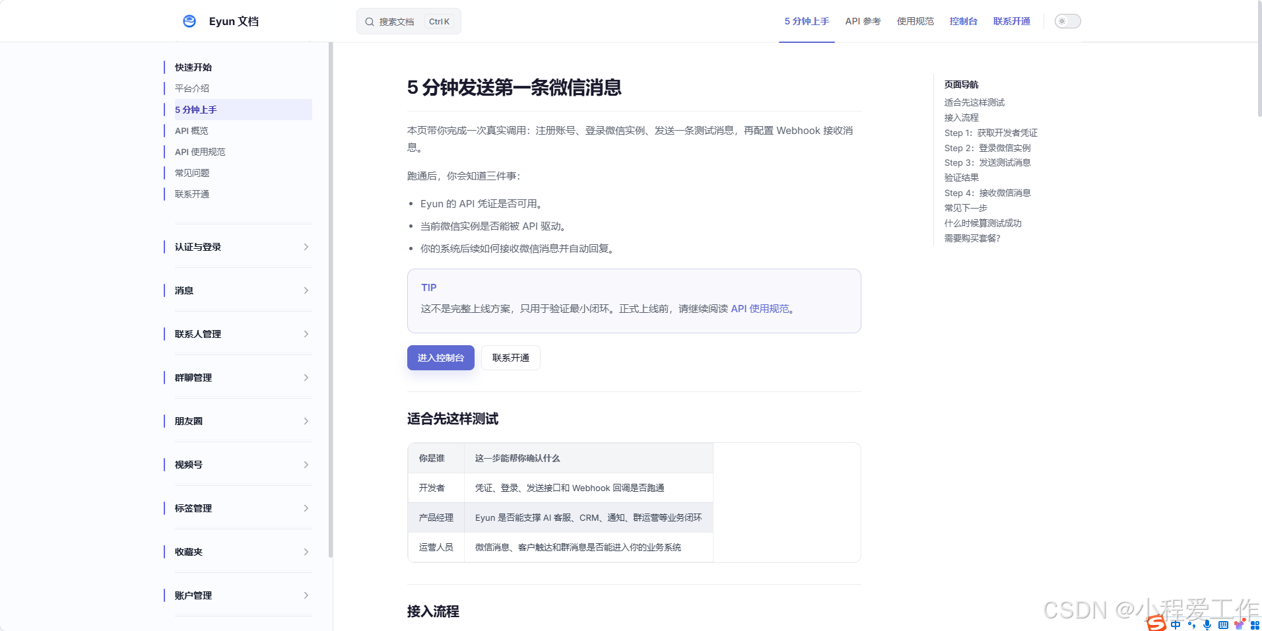This screenshot has height=631, width=1262.
Task: Click the left sidebar scrollbar
Action: 331,300
